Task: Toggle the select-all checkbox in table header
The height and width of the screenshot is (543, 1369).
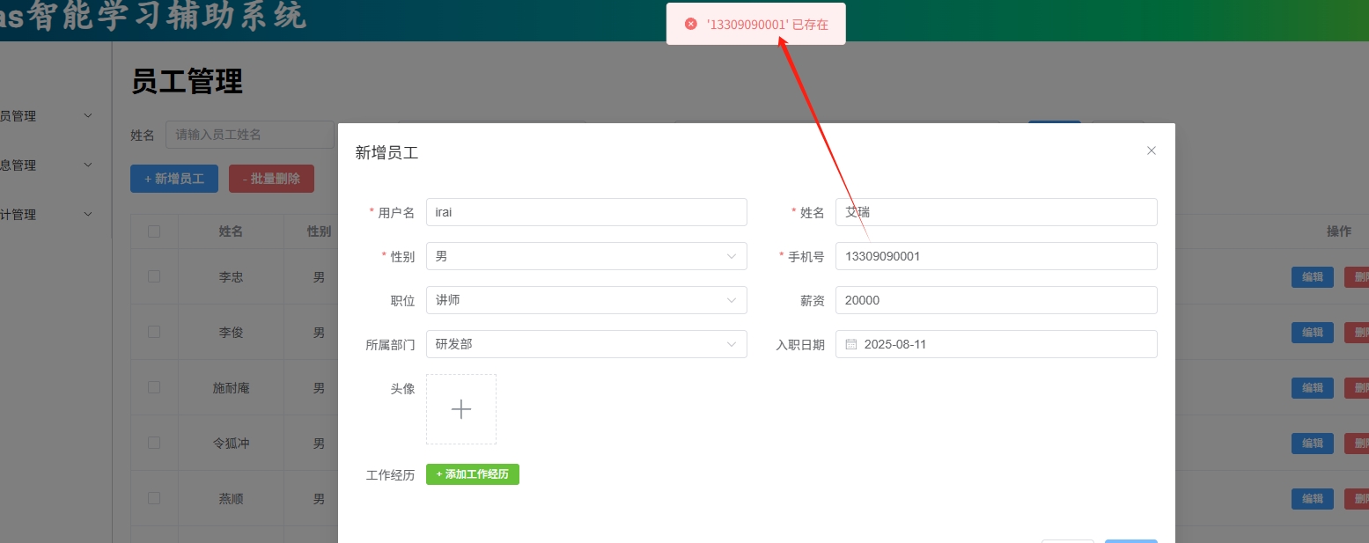Action: 154,231
